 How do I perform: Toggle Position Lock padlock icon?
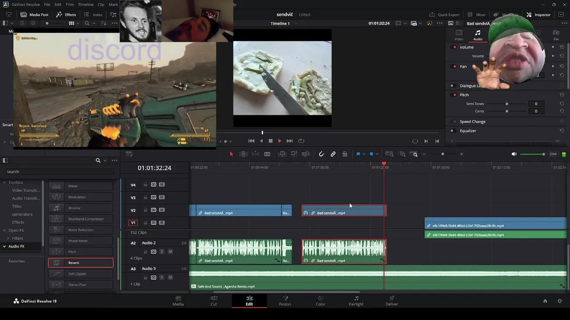tap(345, 154)
